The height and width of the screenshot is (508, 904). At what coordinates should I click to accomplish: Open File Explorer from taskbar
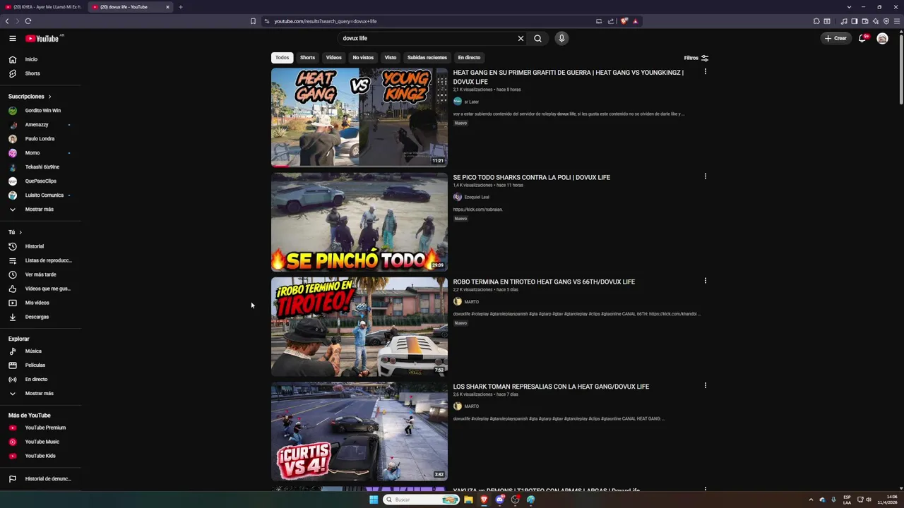pos(468,500)
